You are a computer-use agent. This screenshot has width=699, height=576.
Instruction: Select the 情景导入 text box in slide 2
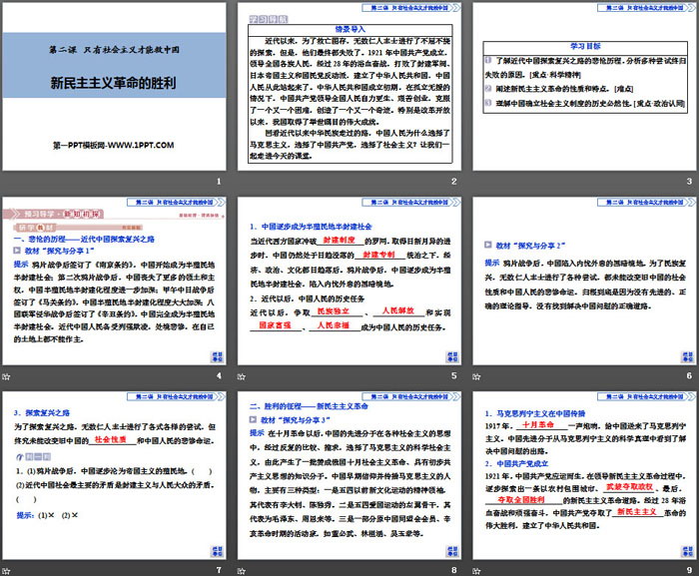[348, 91]
